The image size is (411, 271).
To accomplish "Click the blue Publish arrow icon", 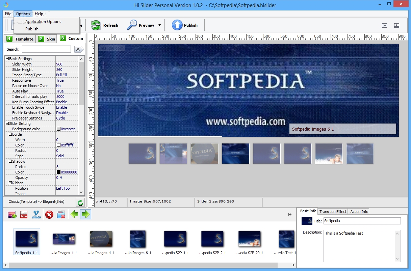I will pos(177,25).
